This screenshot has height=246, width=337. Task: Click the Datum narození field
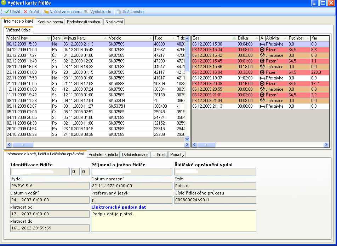click(x=132, y=186)
